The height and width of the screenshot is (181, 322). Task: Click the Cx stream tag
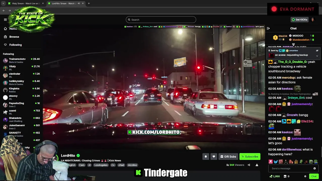[113, 165]
